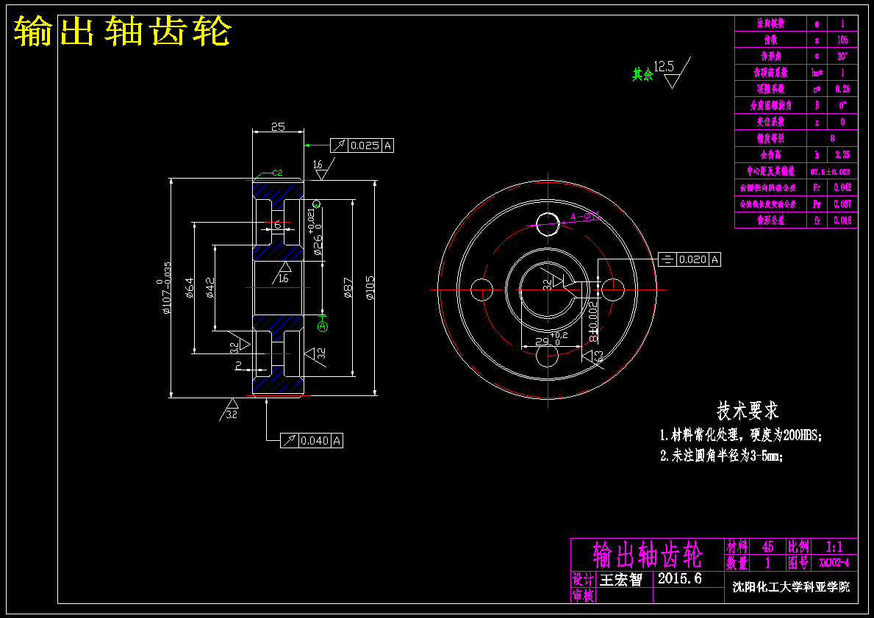Select the ø64 diameter dimension
Screen dimensions: 874x618
189,287
